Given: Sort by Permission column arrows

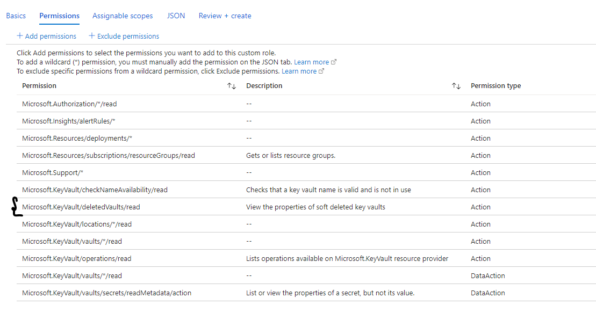Looking at the screenshot, I should 232,86.
